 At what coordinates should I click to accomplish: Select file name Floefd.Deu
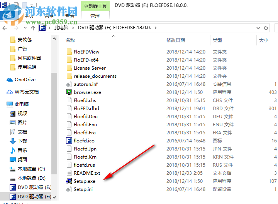(86, 117)
